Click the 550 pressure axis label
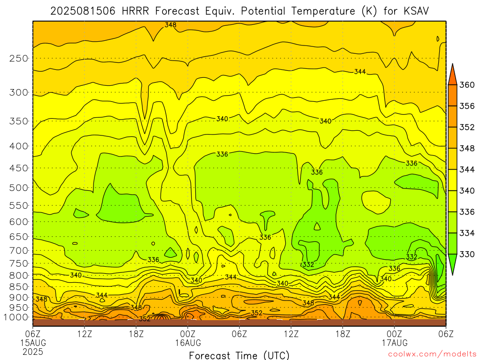The width and height of the screenshot is (481, 360). coord(19,205)
